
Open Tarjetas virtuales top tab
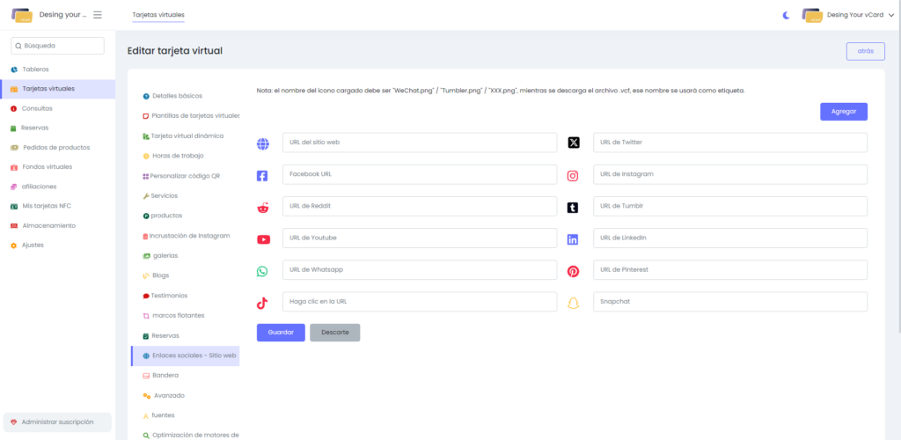click(x=158, y=15)
